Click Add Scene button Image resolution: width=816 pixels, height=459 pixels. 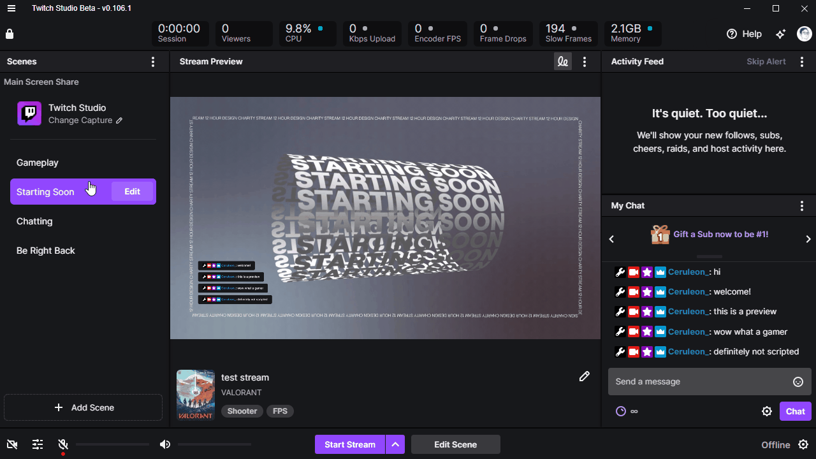83,407
